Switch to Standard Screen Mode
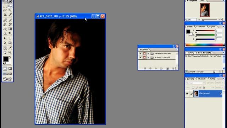Screen dimensions: 227x128 pos(4,74)
